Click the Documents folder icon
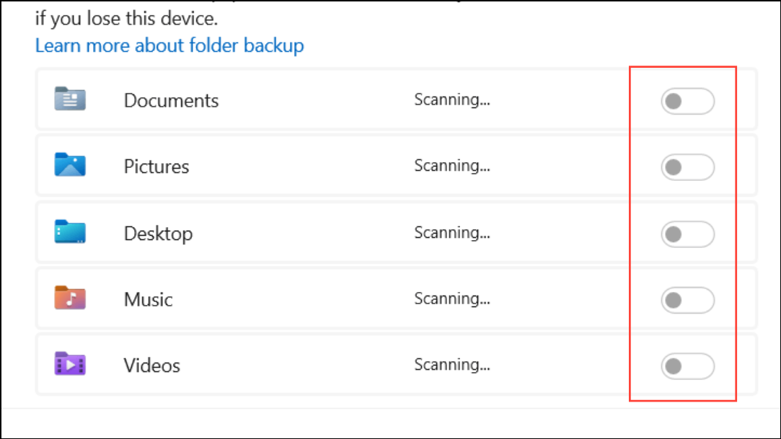Image resolution: width=781 pixels, height=439 pixels. coord(70,99)
